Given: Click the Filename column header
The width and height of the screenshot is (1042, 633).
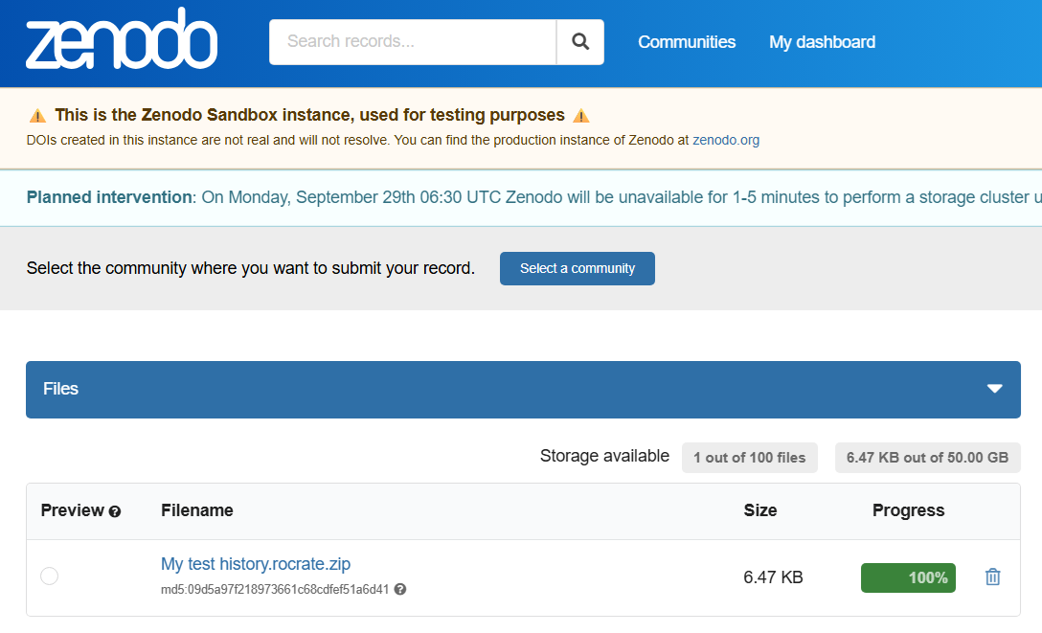Looking at the screenshot, I should point(196,510).
